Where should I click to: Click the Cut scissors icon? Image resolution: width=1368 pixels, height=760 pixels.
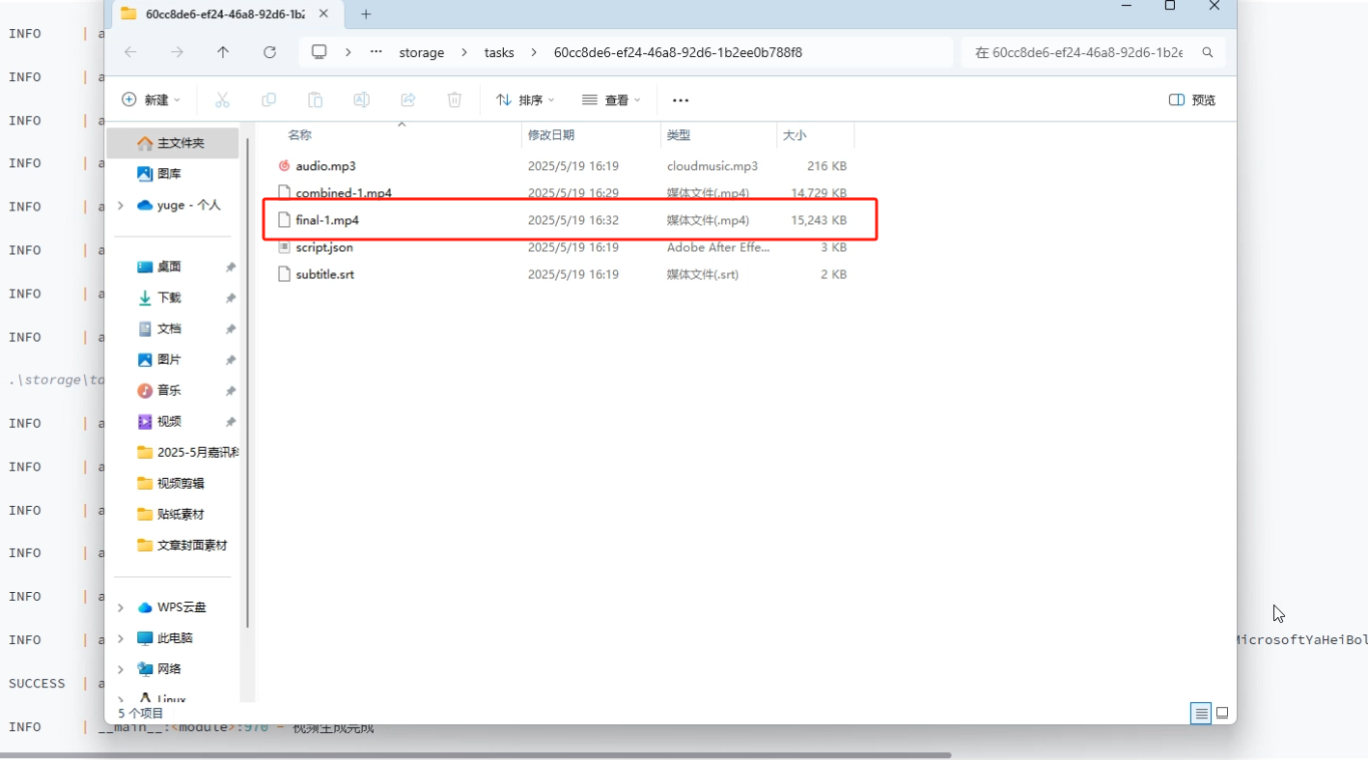click(x=222, y=99)
